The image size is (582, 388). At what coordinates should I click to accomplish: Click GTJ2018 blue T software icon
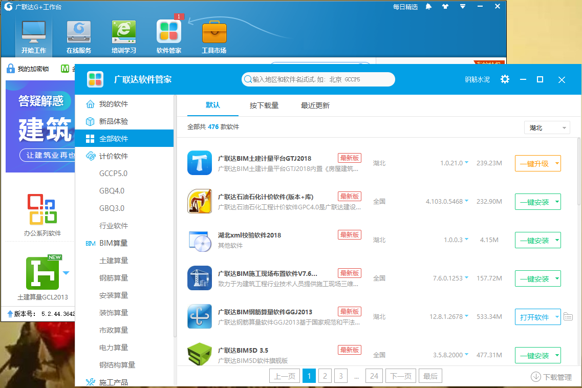pyautogui.click(x=200, y=163)
